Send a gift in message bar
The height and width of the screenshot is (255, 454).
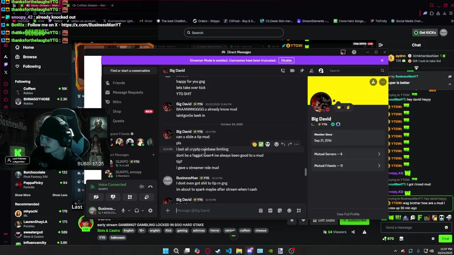tap(261, 210)
